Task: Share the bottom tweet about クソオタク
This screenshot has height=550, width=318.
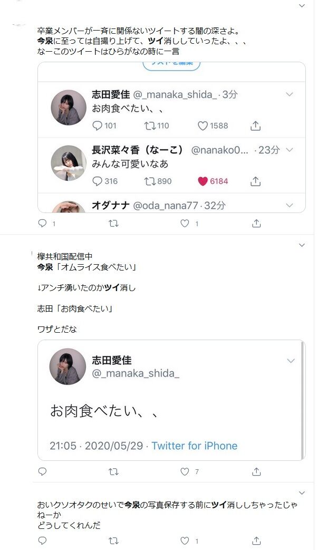Action: click(x=256, y=541)
